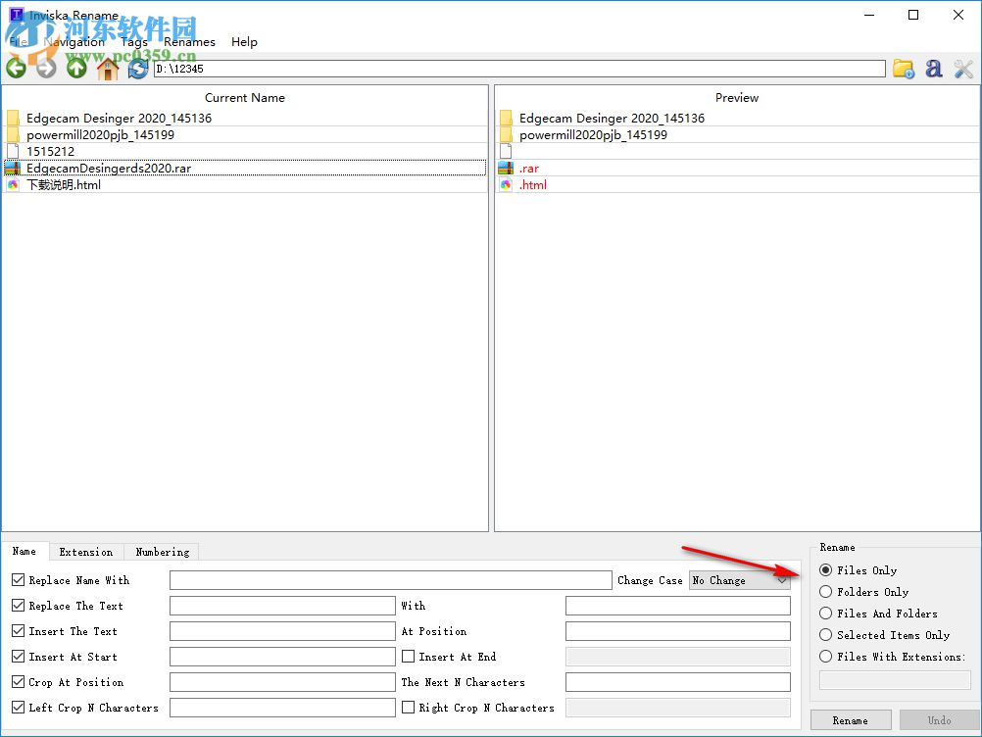Open preferences with the tools icon
Viewport: 982px width, 737px height.
tap(963, 69)
